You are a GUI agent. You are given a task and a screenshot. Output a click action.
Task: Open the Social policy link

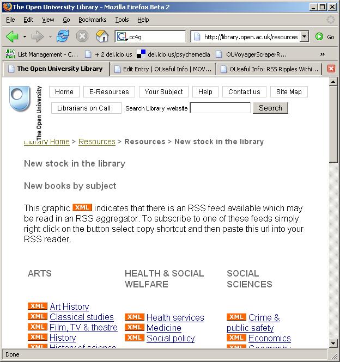pos(171,338)
